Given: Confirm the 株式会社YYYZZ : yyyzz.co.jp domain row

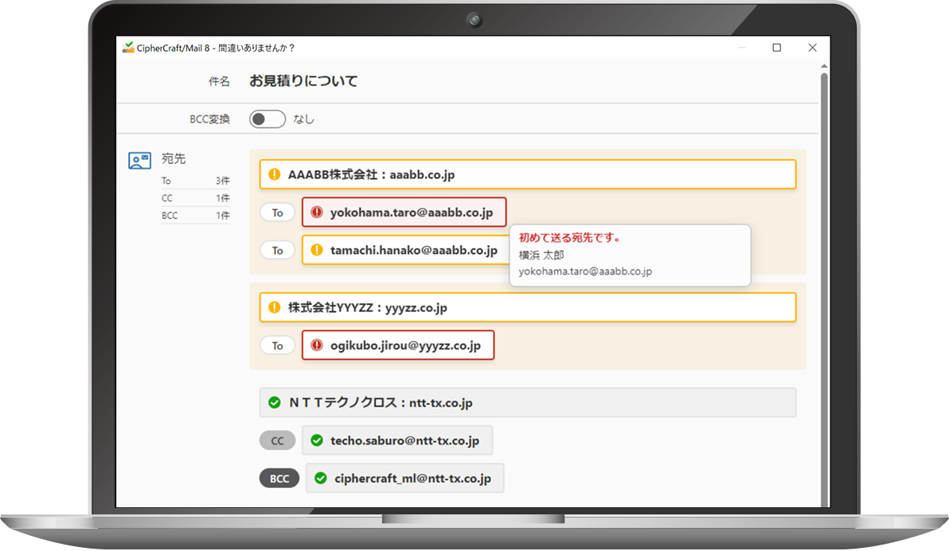Looking at the screenshot, I should 528,307.
